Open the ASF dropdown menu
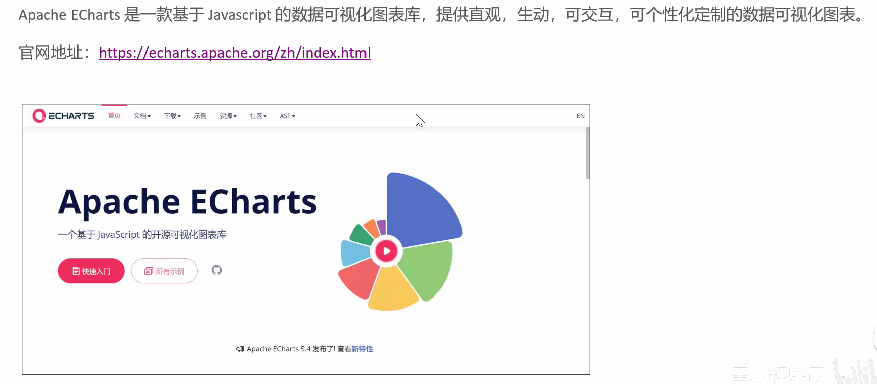Image resolution: width=877 pixels, height=384 pixels. click(x=287, y=116)
